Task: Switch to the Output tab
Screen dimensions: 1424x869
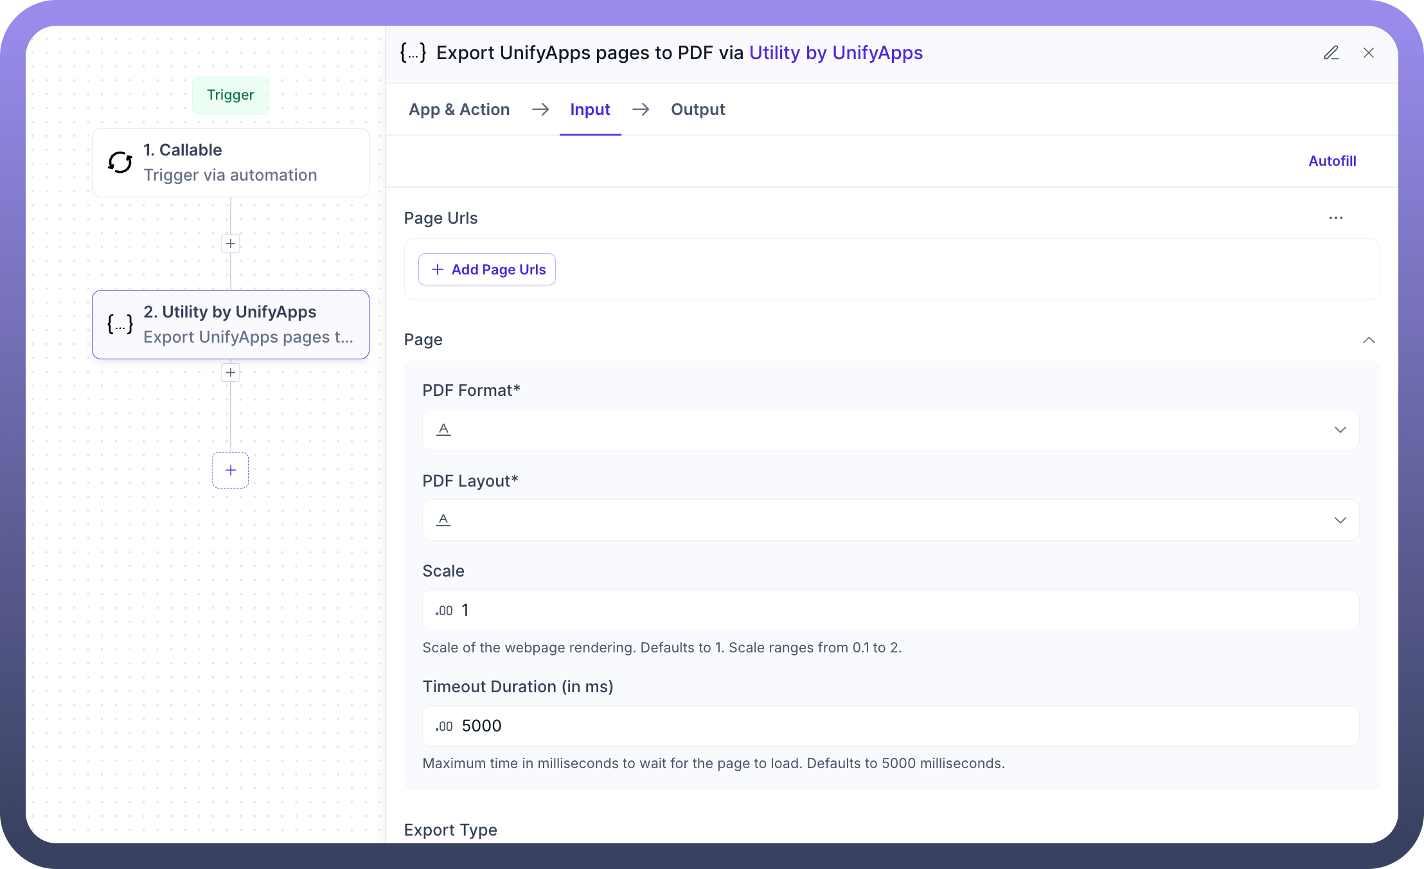Action: click(x=698, y=109)
